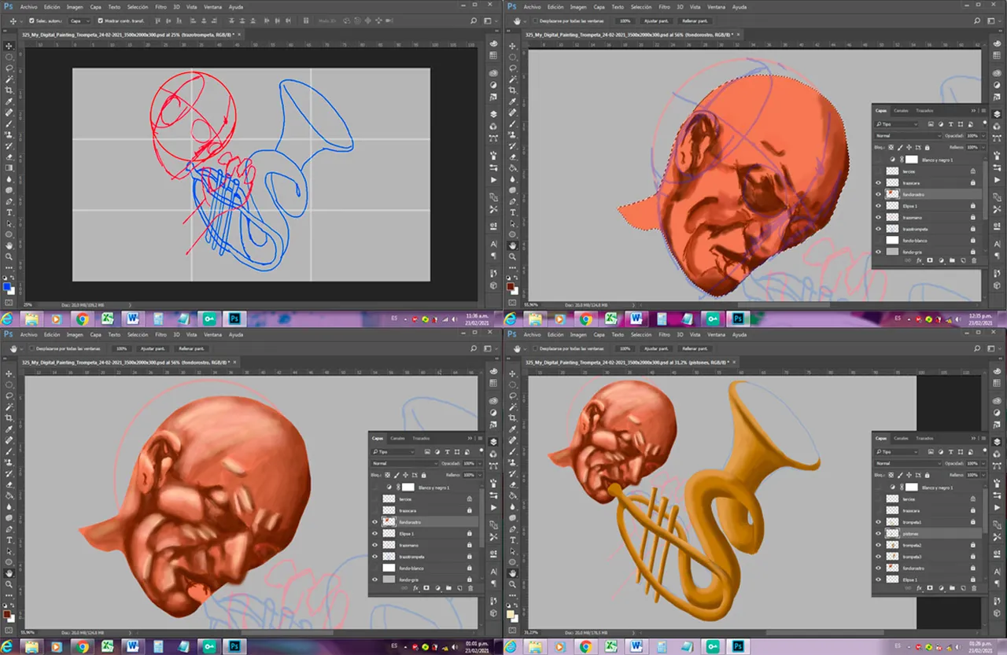Screen dimensions: 1007x655
Task: Click Photoshop taskbar icon below top-left window
Action: click(x=234, y=319)
